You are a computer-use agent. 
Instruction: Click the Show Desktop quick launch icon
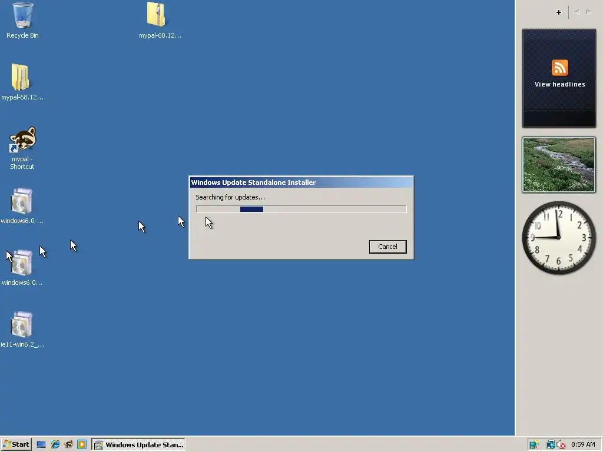pos(41,445)
